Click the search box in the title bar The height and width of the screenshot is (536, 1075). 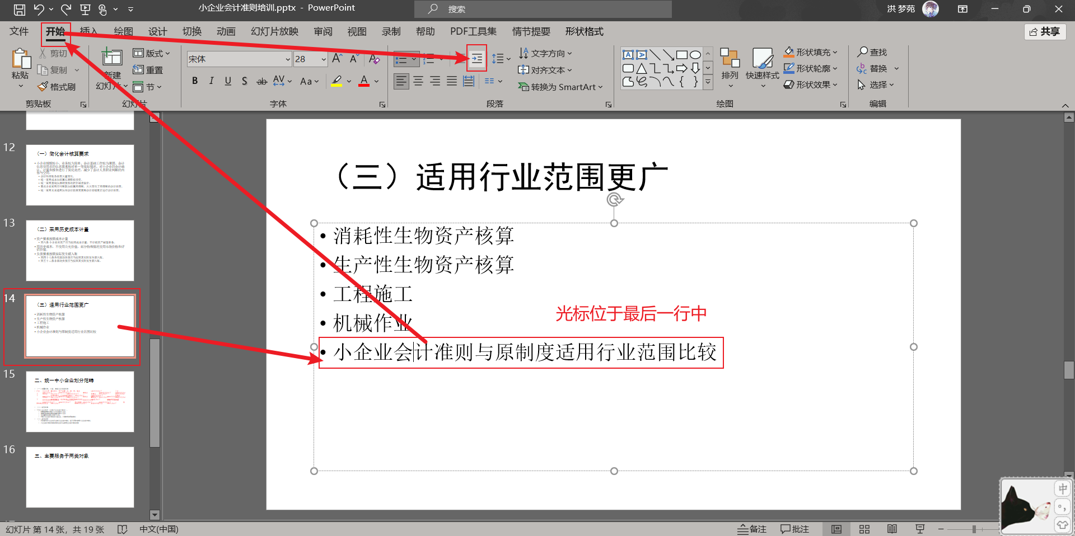(x=543, y=9)
